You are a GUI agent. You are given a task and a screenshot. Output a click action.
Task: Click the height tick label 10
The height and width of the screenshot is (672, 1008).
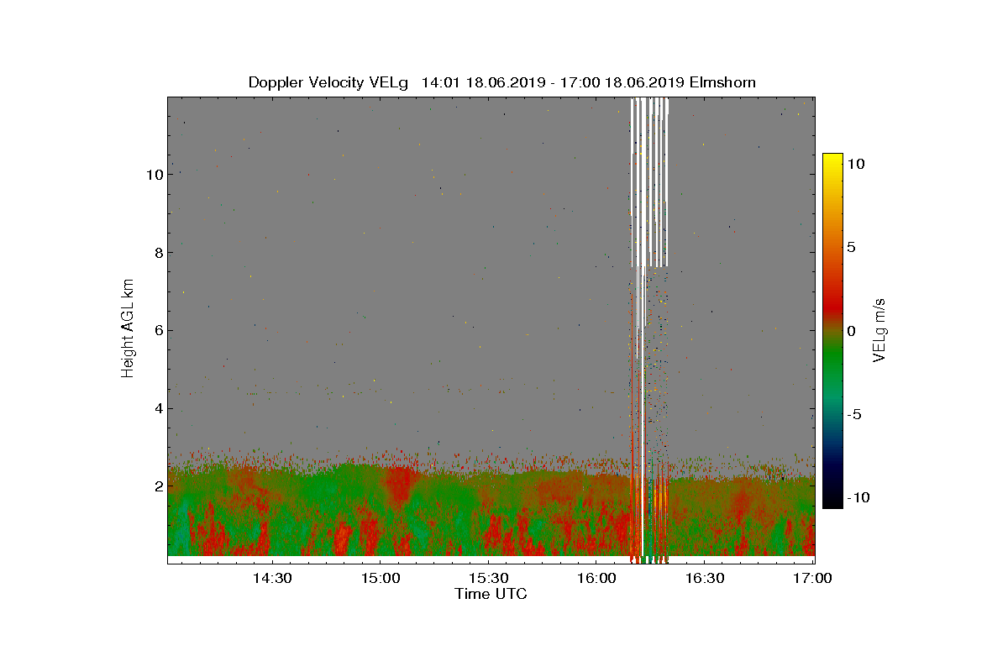coord(154,175)
